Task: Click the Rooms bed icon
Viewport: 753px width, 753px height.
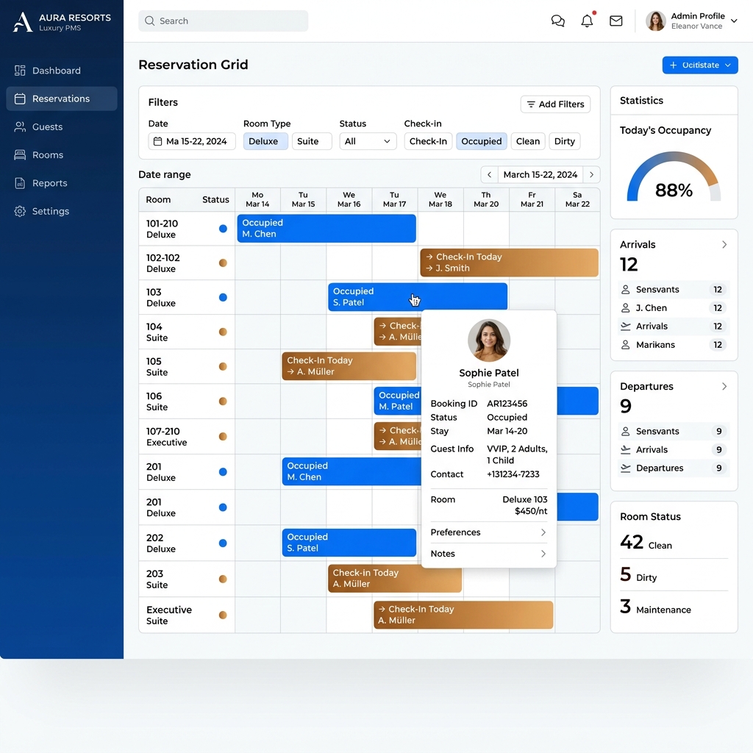Action: (x=20, y=154)
